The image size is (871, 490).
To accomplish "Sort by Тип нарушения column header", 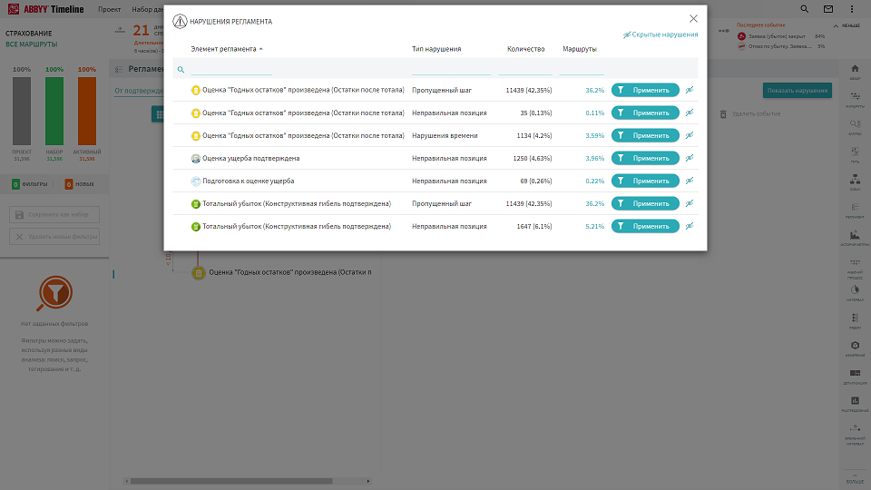I will click(x=436, y=49).
